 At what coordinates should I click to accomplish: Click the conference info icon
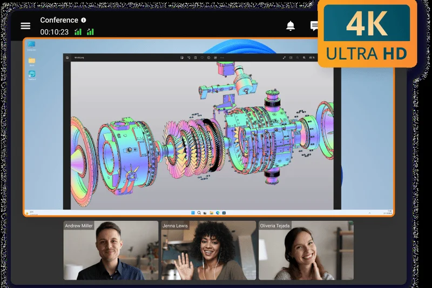(84, 21)
